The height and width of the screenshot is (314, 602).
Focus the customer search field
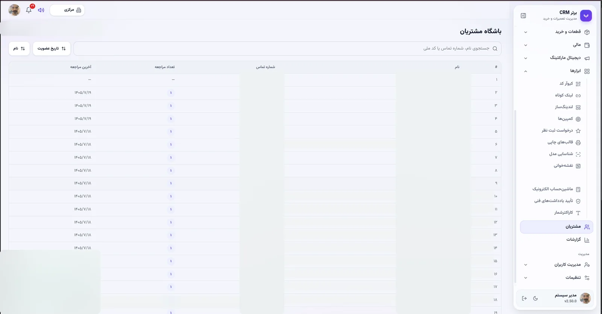[x=287, y=48]
